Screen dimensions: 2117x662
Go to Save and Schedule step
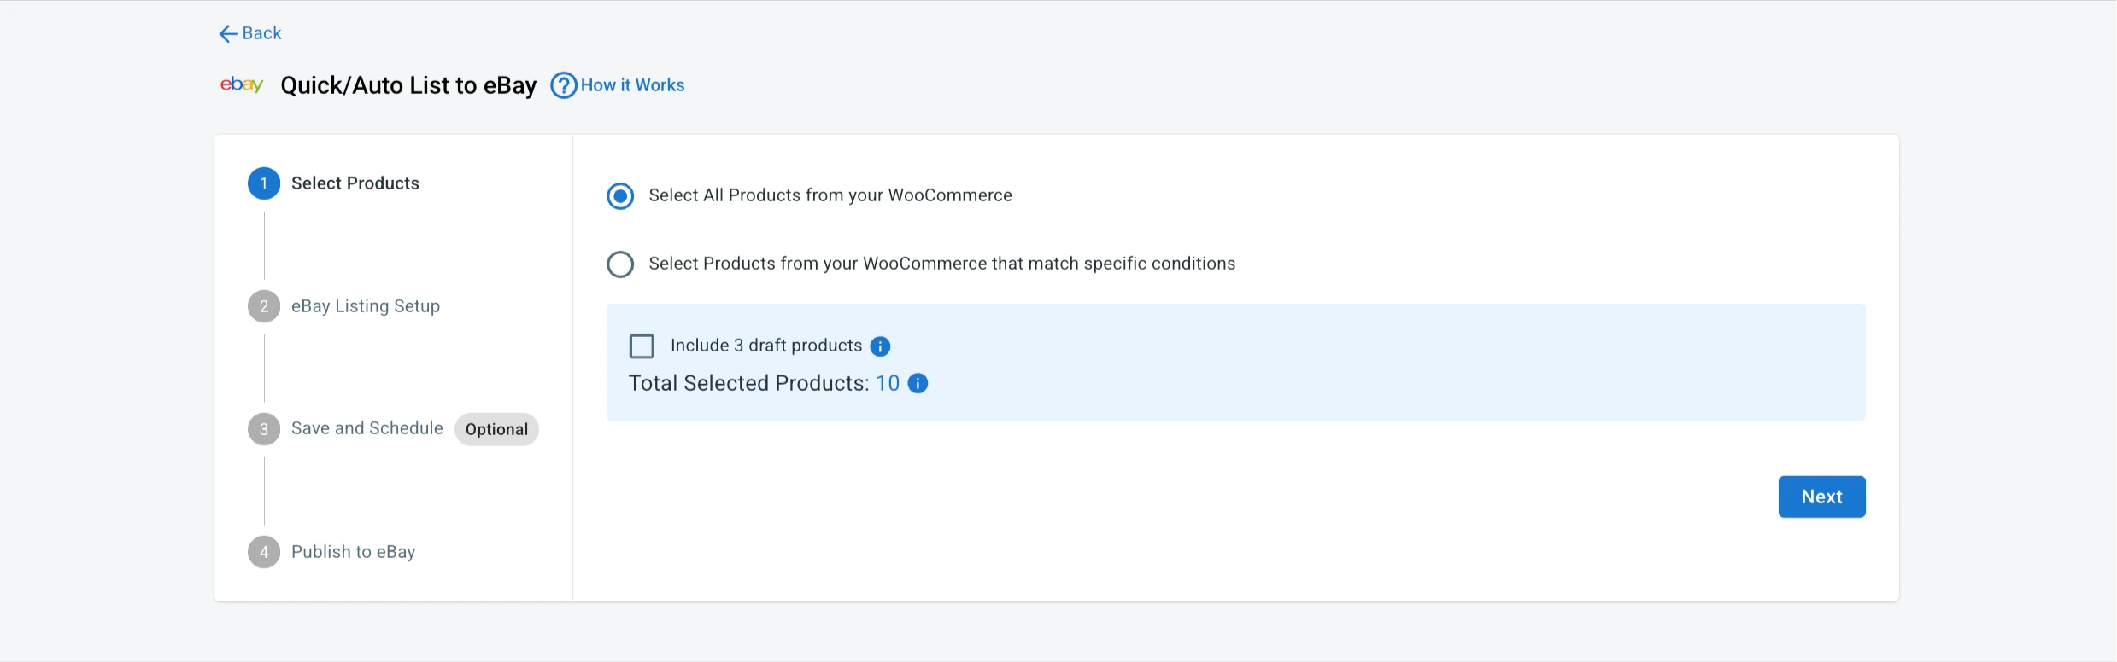pyautogui.click(x=367, y=428)
